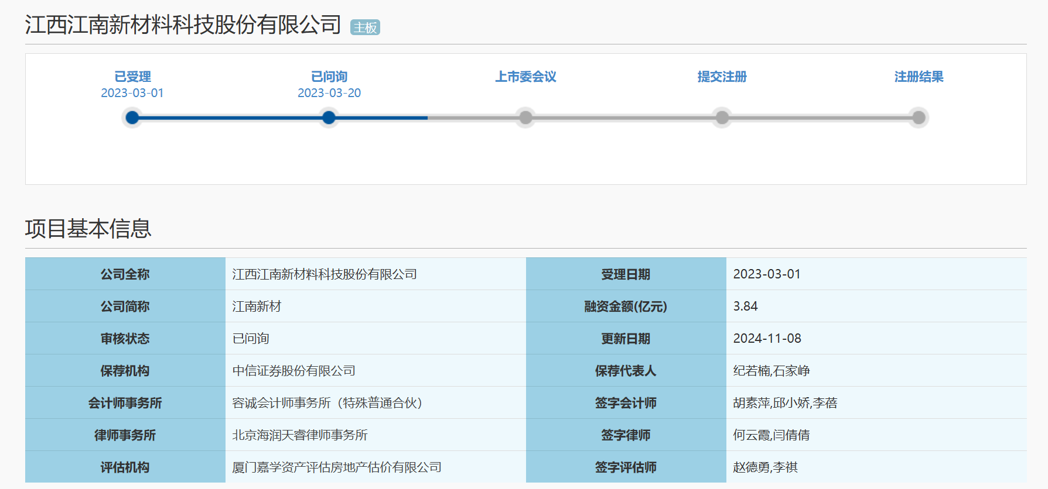Click the 签字评估师 header cell
This screenshot has height=489, width=1048.
(626, 467)
